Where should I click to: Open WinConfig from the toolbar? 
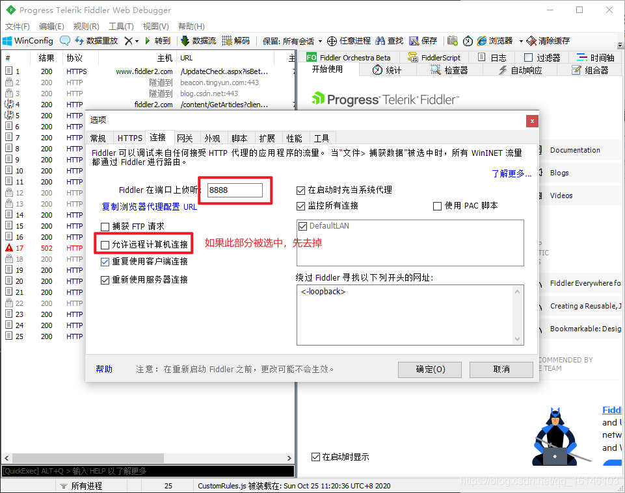[x=28, y=41]
